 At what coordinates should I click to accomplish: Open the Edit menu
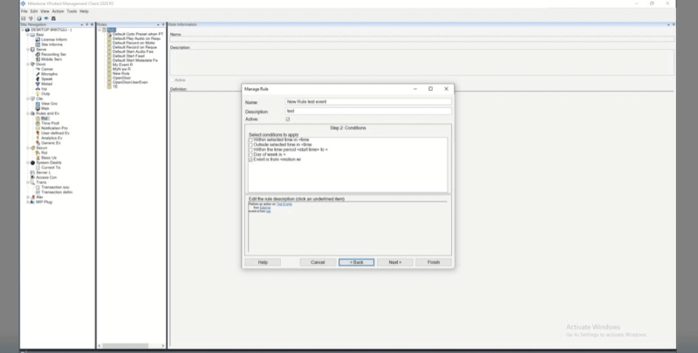point(34,11)
